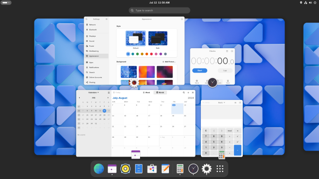Click the Type to search field
The image size is (319, 179).
(x=159, y=10)
